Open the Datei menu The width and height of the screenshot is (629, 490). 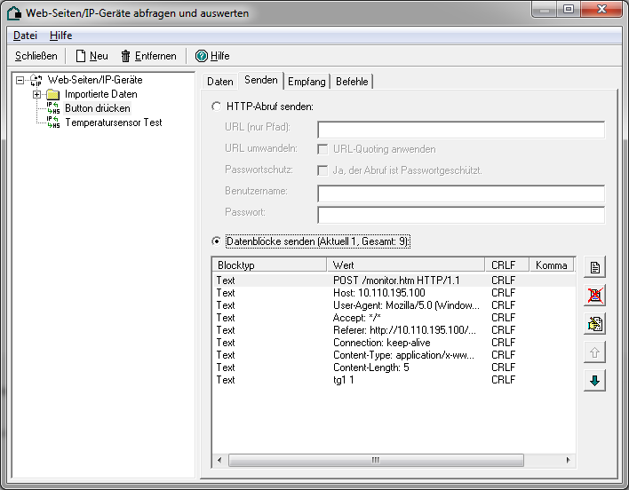click(x=25, y=36)
